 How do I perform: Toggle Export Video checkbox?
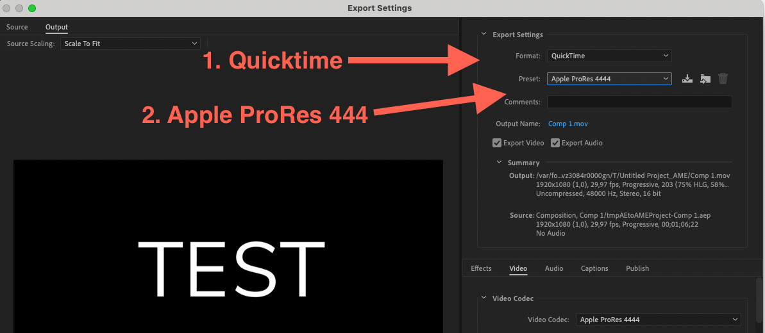click(497, 143)
